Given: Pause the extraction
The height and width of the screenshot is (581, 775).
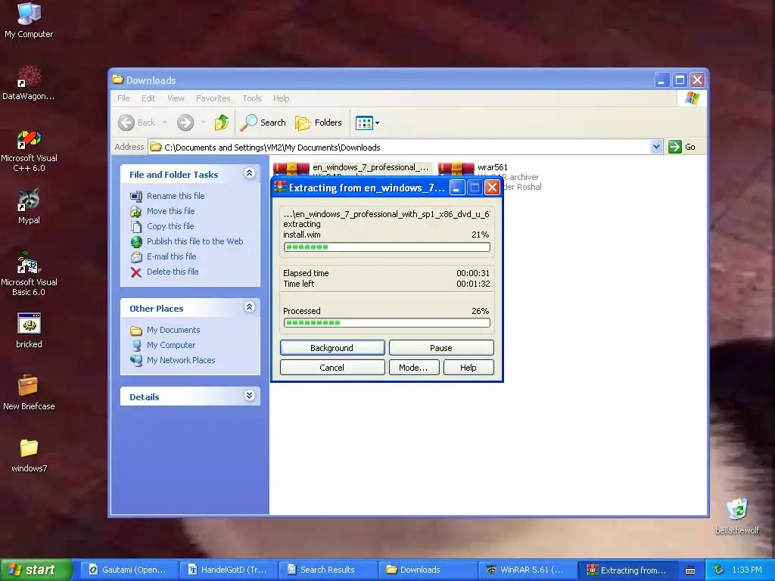Looking at the screenshot, I should pos(441,348).
